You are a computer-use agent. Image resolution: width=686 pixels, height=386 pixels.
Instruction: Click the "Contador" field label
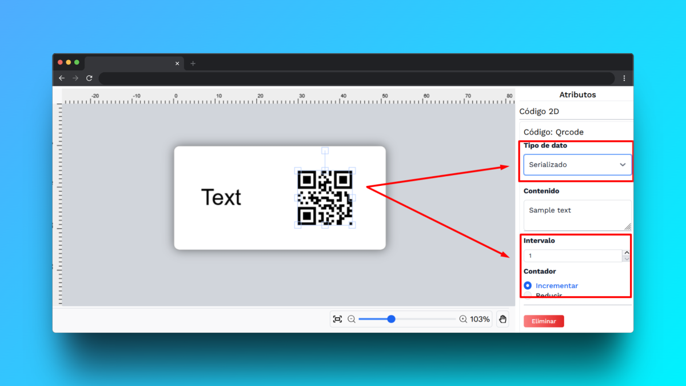tap(540, 272)
